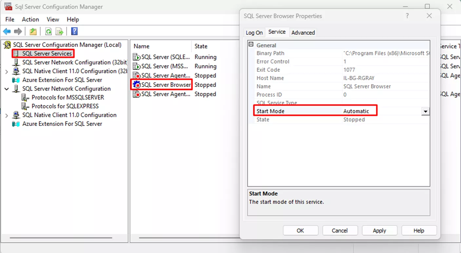
Task: Expand SQL Native Client 11.0 Configuration (32bit) node
Action: coord(7,71)
